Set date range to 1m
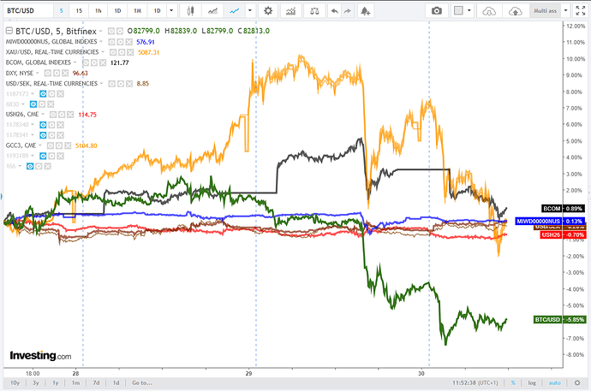This screenshot has height=391, width=591. (75, 382)
